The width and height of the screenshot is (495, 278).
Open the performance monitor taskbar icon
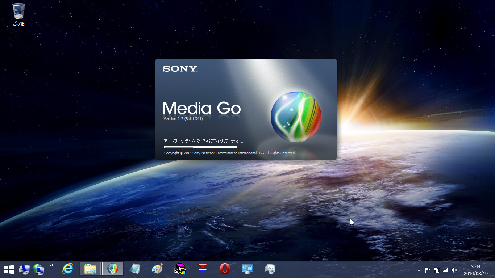270,269
